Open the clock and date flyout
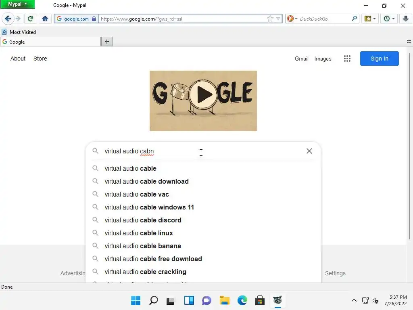 pos(395,300)
